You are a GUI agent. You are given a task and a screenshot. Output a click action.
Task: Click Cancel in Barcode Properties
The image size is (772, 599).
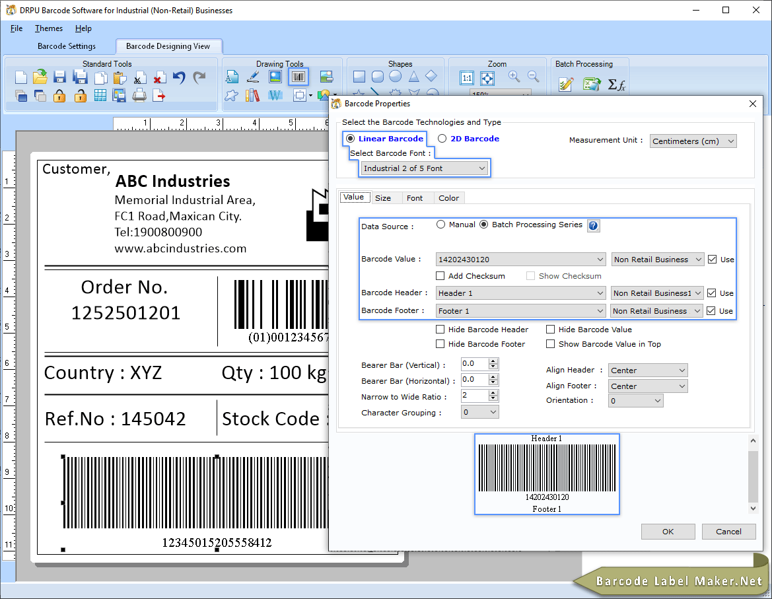pos(728,532)
